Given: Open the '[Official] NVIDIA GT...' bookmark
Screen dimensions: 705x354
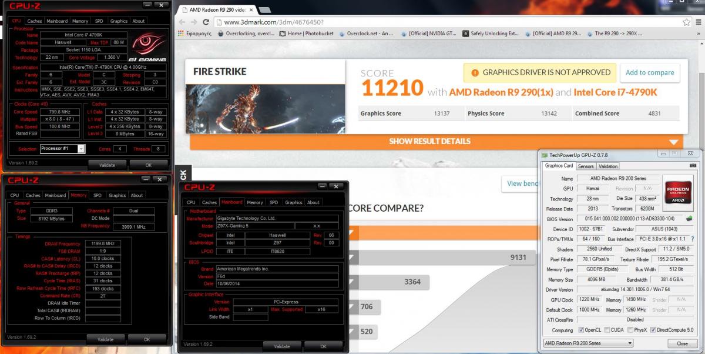Looking at the screenshot, I should point(429,34).
